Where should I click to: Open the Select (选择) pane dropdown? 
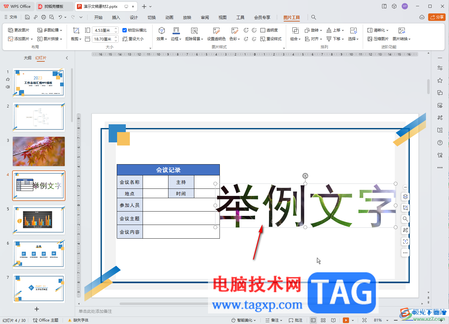click(x=353, y=34)
